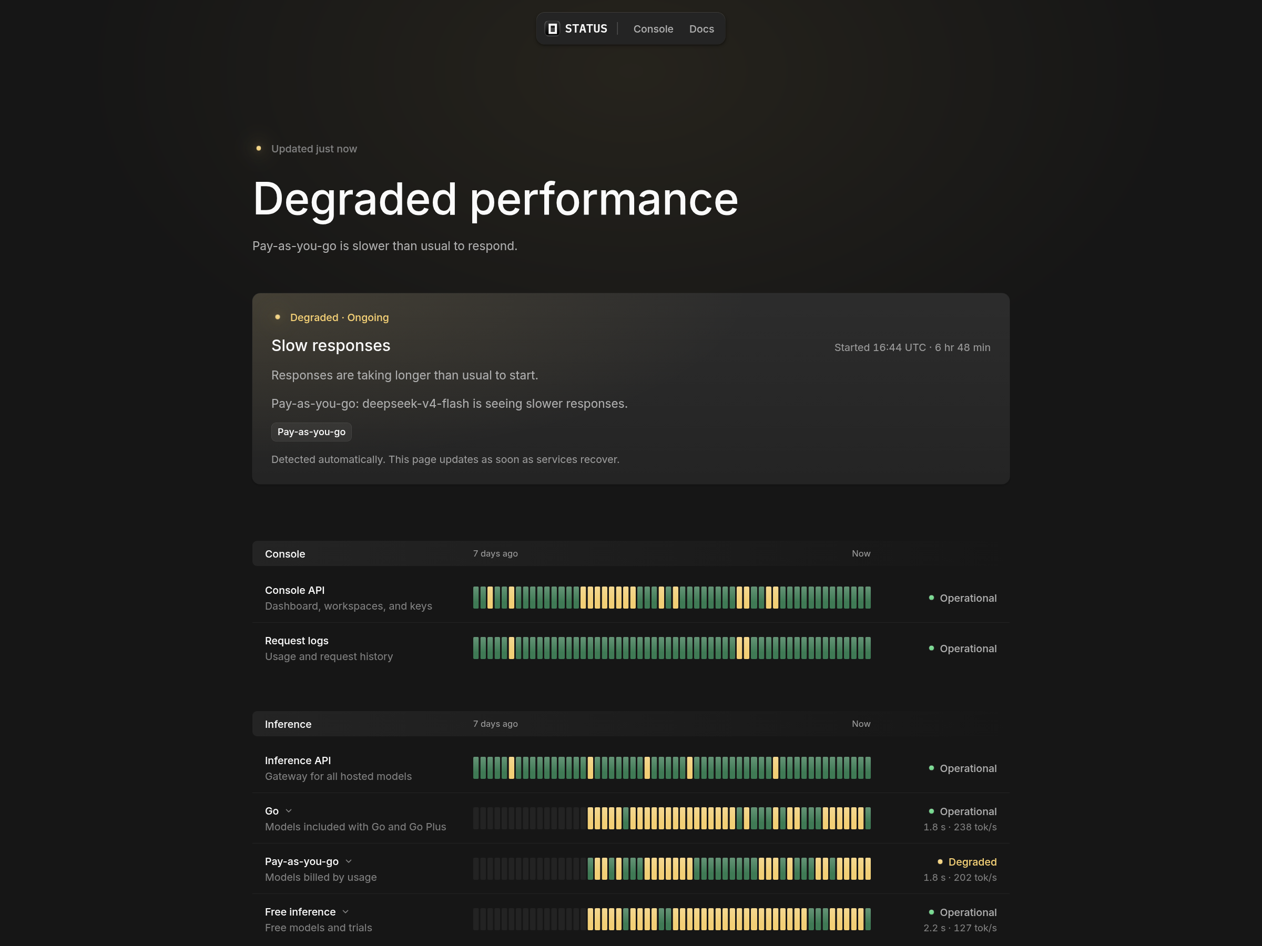Click Dashboard, workspaces, and keys description

(349, 606)
